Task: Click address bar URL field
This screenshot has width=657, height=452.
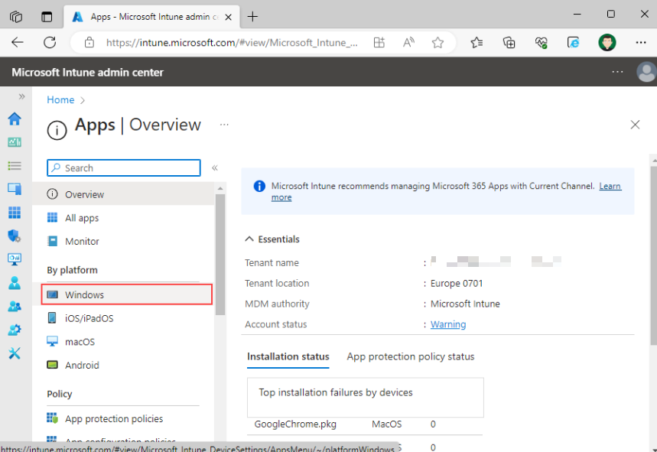Action: coord(232,42)
